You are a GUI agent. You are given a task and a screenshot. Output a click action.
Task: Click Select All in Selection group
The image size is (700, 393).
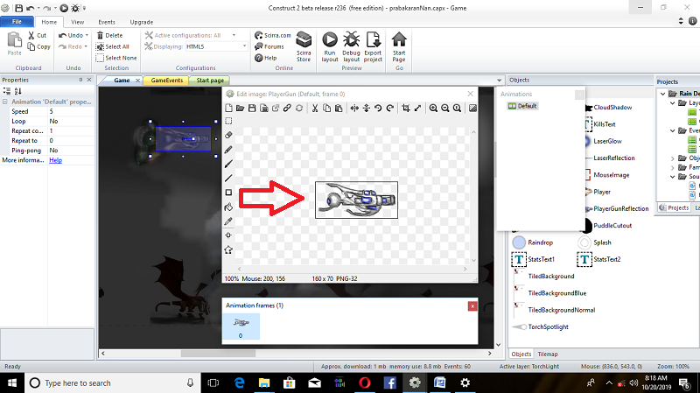[113, 46]
